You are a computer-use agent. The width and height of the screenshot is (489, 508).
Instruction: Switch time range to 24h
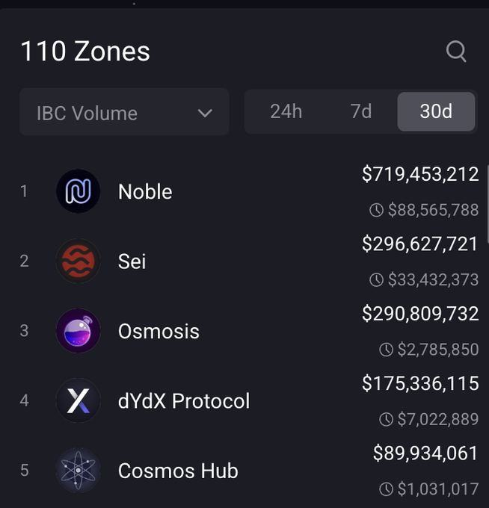(286, 111)
